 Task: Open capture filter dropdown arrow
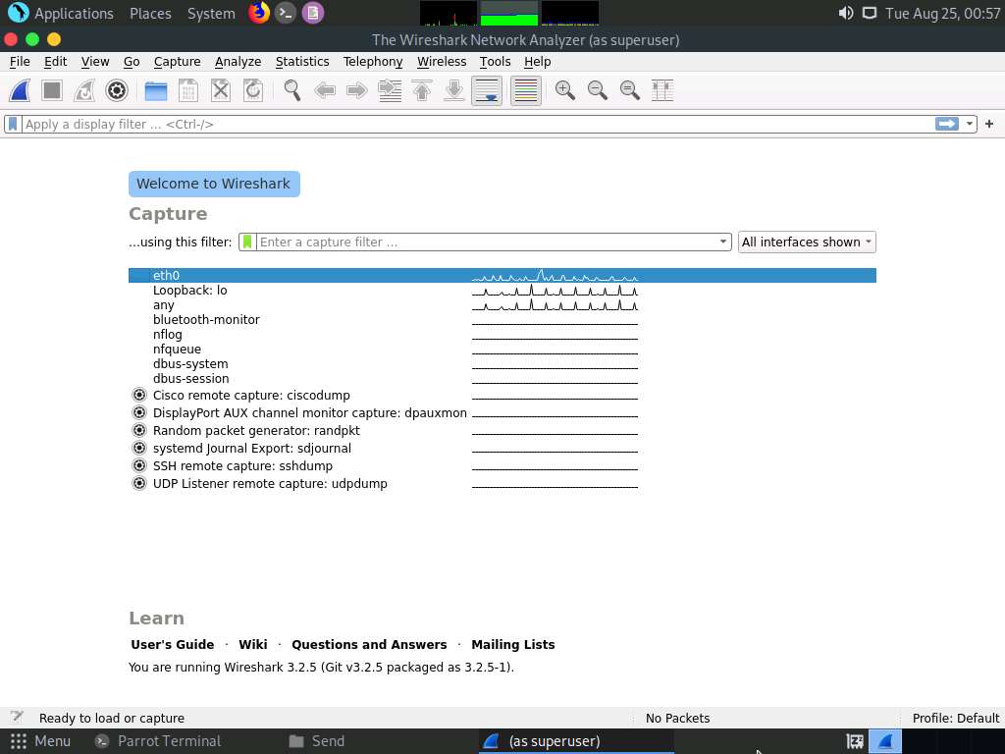pos(723,242)
